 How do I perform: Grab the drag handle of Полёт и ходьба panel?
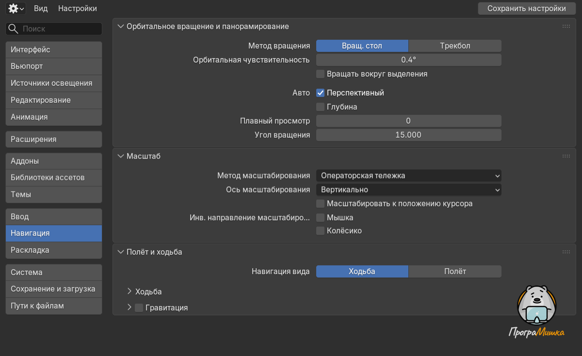tap(566, 252)
